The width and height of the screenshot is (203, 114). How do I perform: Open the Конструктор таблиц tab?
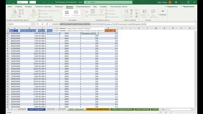coord(119,6)
